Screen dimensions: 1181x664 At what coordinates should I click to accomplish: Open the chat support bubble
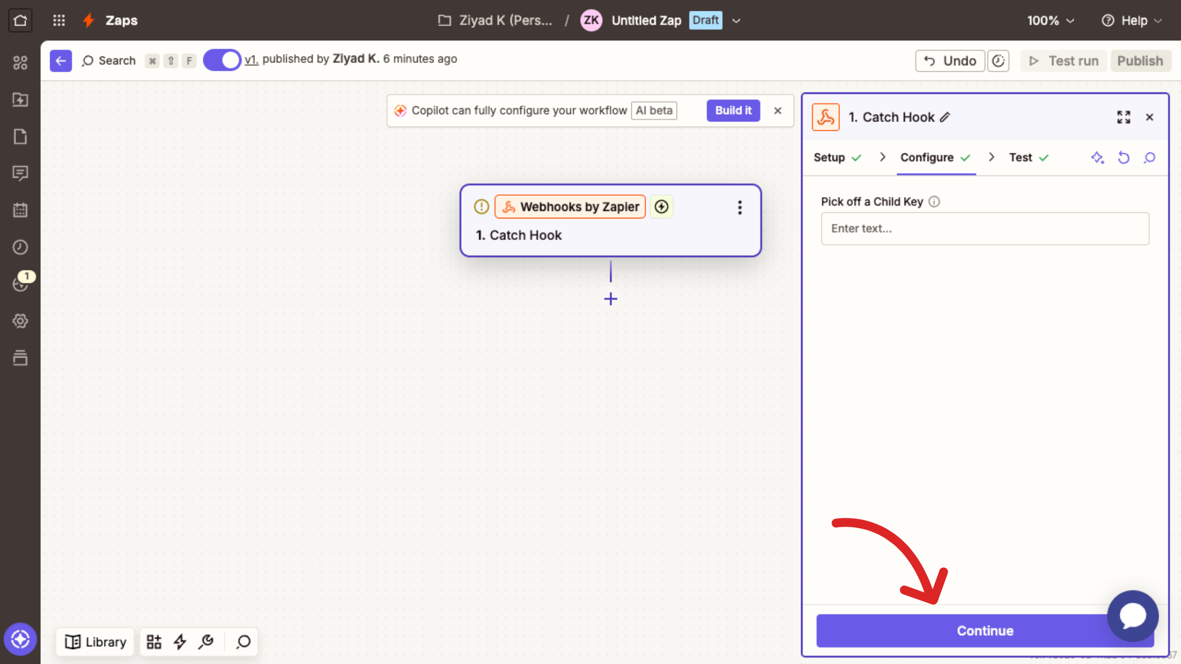point(1133,616)
